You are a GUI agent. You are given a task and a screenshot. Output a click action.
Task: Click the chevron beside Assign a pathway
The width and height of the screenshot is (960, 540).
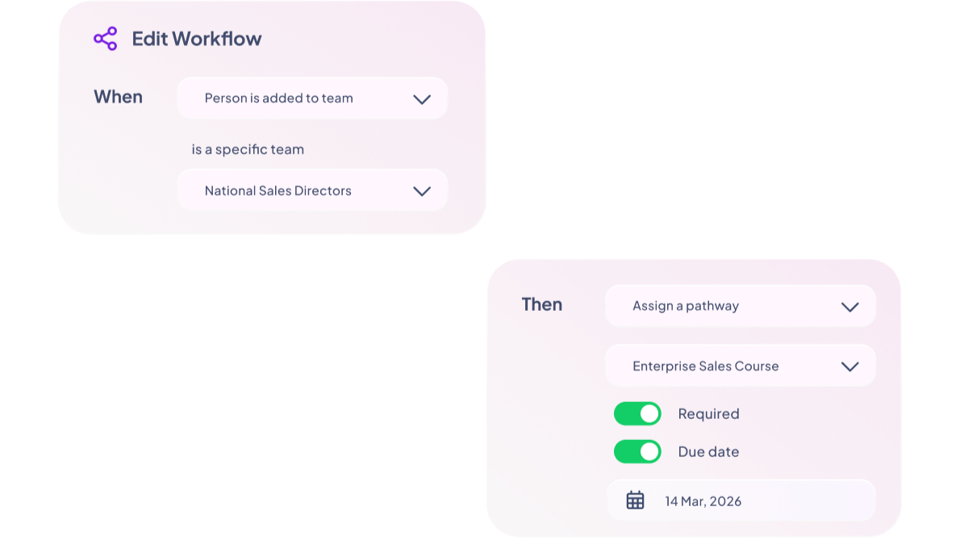coord(849,307)
